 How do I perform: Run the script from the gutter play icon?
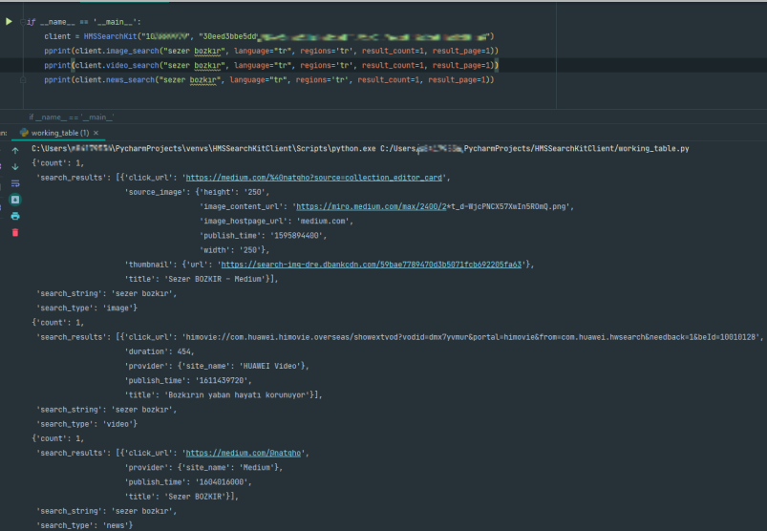(9, 22)
